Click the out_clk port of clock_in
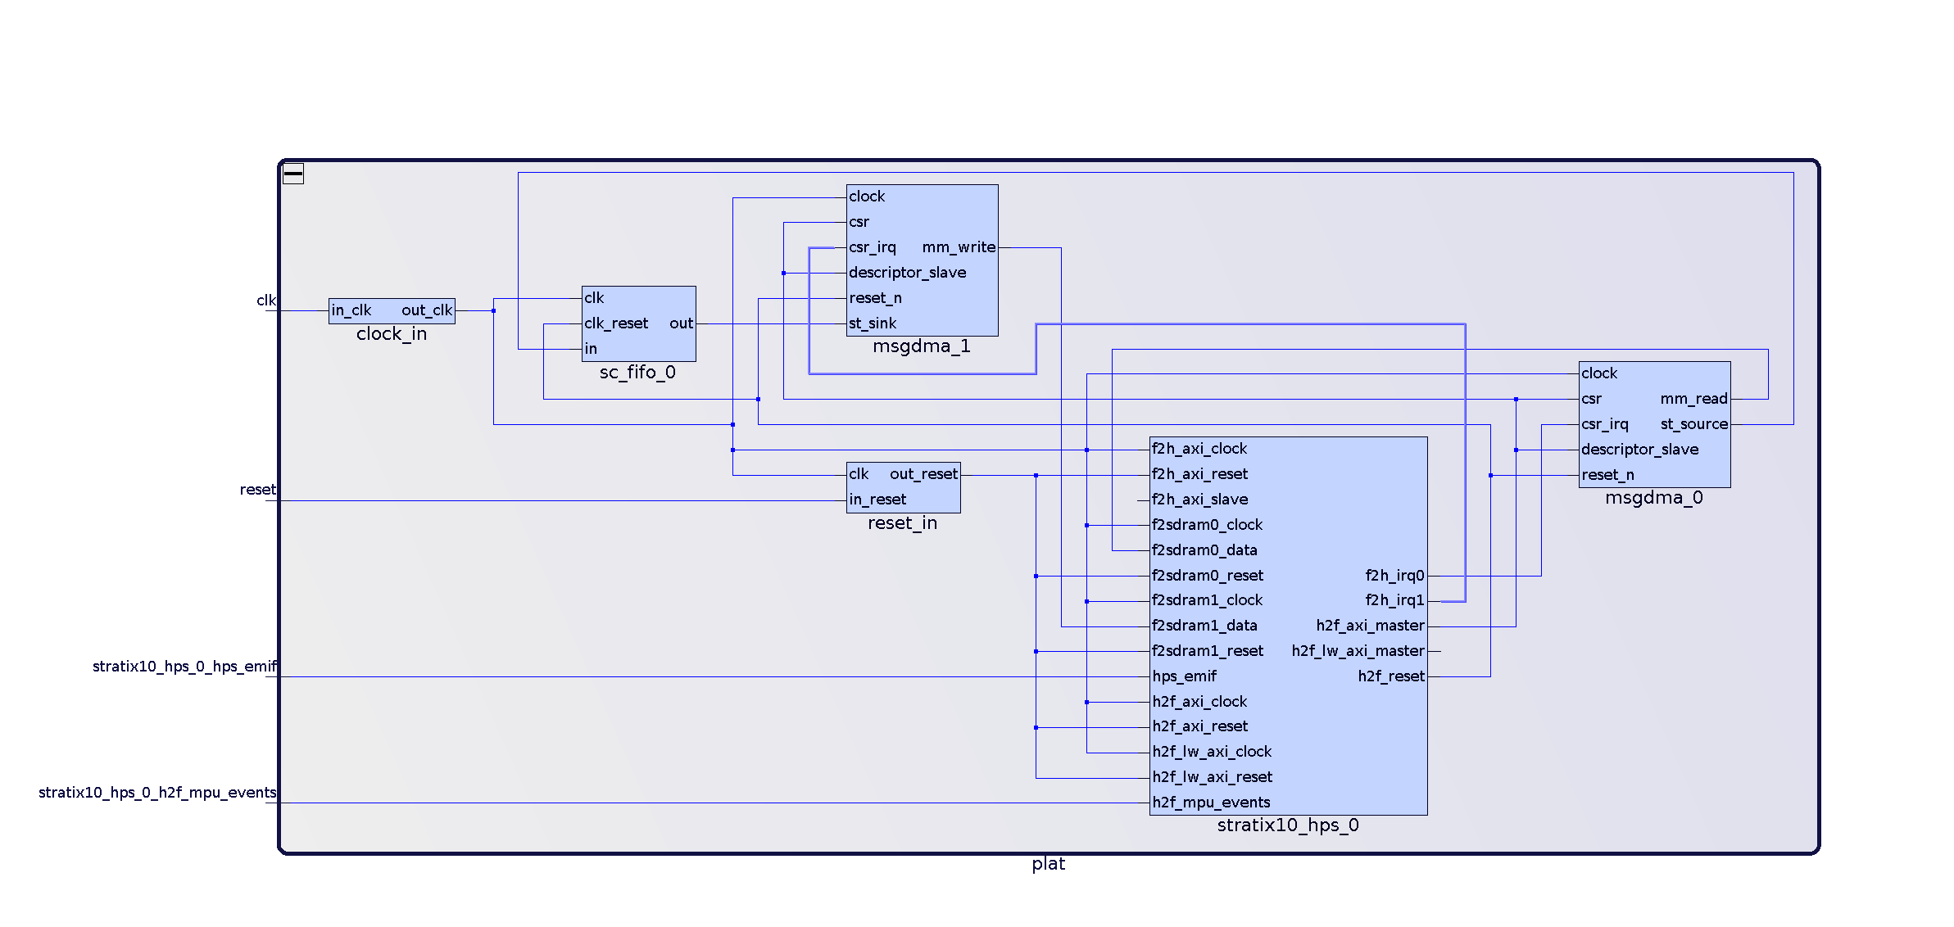The width and height of the screenshot is (1954, 927). point(427,310)
